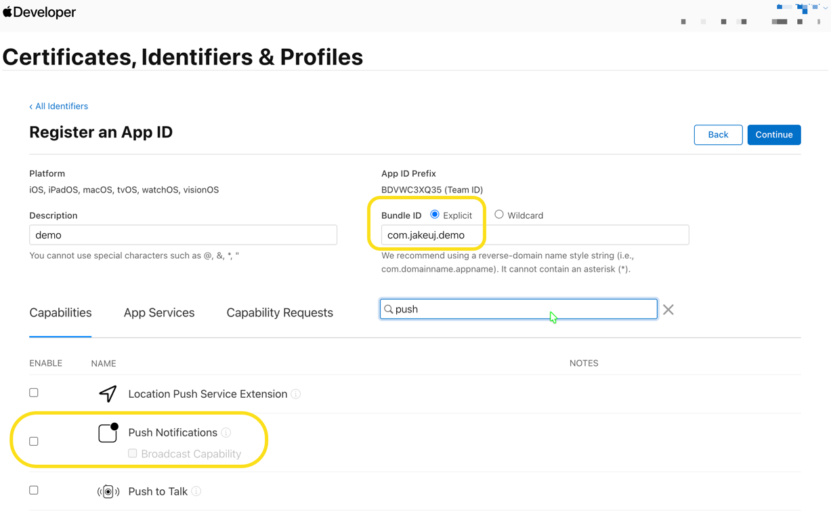The width and height of the screenshot is (831, 517).
Task: Click the Apple Developer logo
Action: tap(39, 12)
